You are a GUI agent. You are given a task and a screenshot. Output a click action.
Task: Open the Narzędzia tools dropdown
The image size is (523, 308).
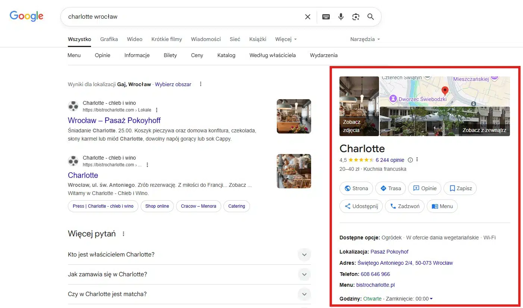pos(365,39)
